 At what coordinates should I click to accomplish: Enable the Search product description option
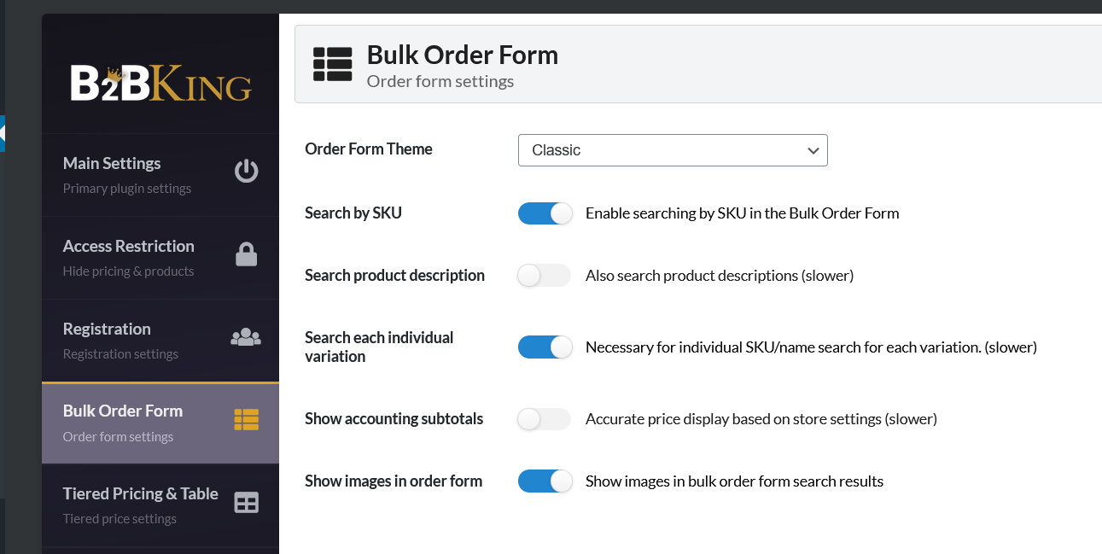tap(544, 275)
